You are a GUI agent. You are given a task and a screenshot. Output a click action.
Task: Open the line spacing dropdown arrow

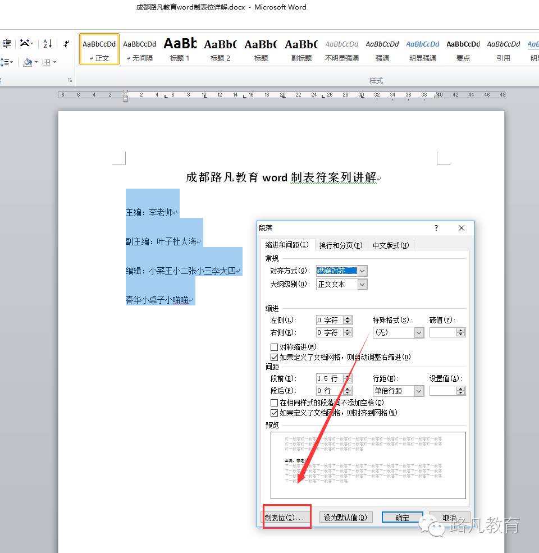12,62
